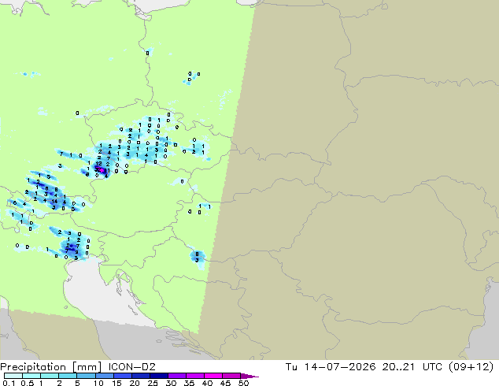Screen dimensions: 499x386
Task: Click the '14' precipitation value on map
Action: click(54, 202)
